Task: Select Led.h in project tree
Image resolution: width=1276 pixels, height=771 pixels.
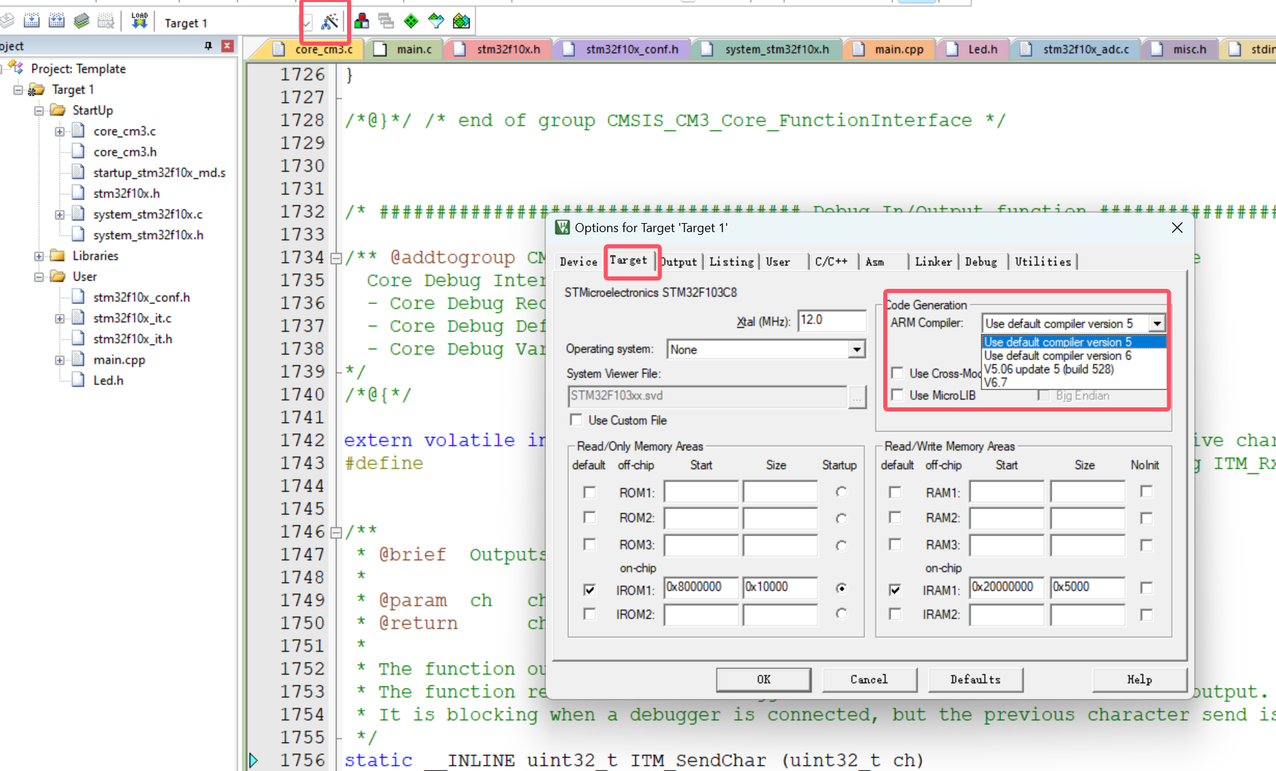Action: click(108, 380)
